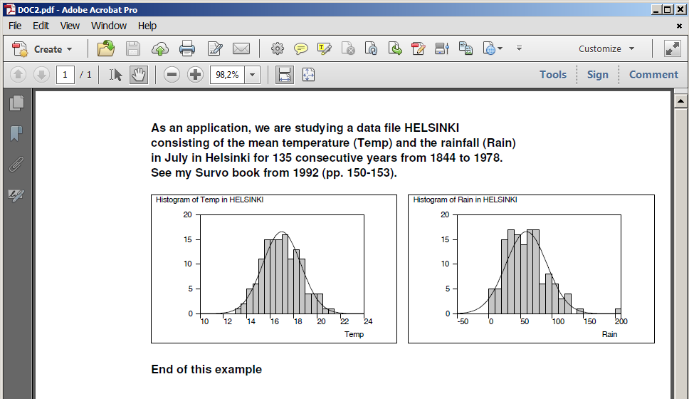The height and width of the screenshot is (399, 689).
Task: Open the Edit menu
Action: click(x=41, y=26)
